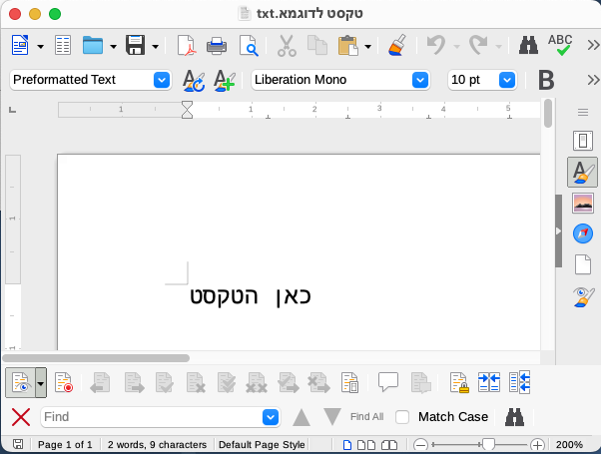Image resolution: width=601 pixels, height=454 pixels.
Task: Open the Styles panel in sidebar
Action: point(583,172)
